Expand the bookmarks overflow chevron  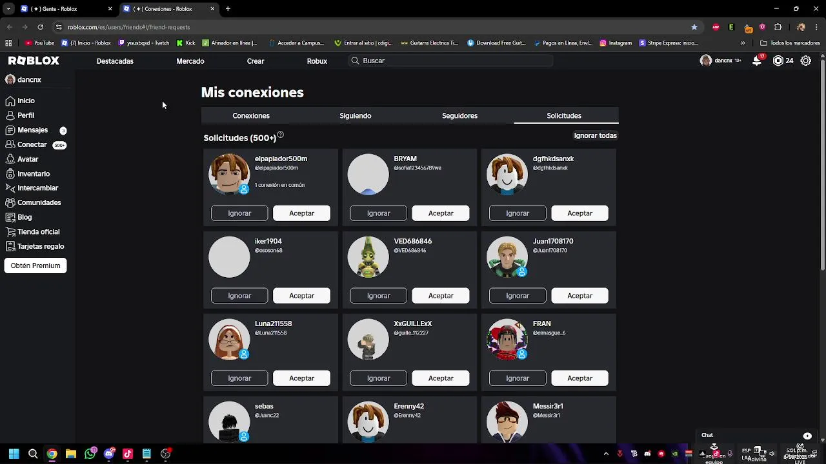tap(743, 43)
